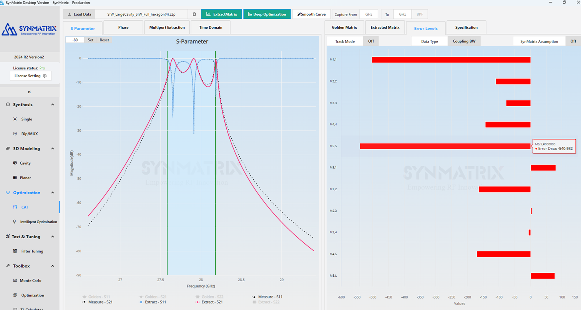Image resolution: width=581 pixels, height=310 pixels.
Task: Click the To GHz input field
Action: coord(402,15)
